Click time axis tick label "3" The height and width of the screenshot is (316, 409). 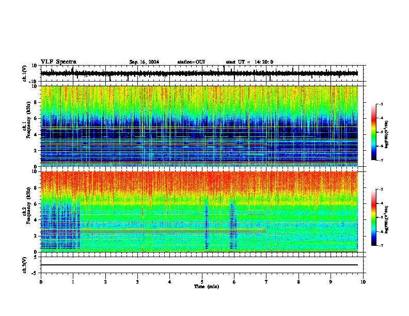137,282
